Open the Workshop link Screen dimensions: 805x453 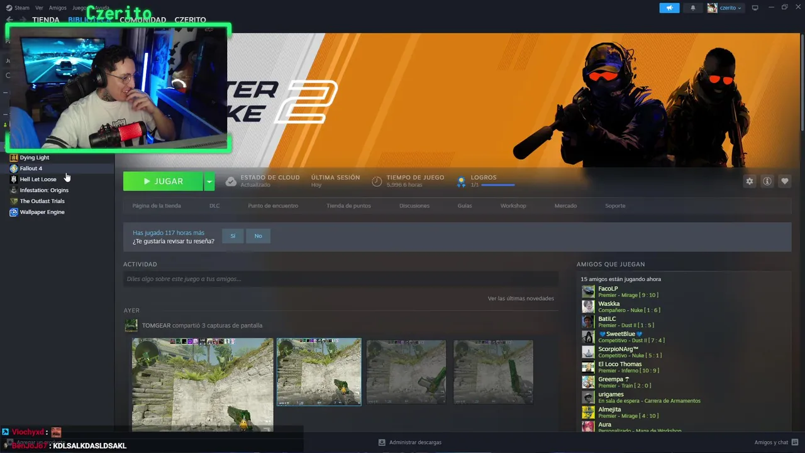513,206
